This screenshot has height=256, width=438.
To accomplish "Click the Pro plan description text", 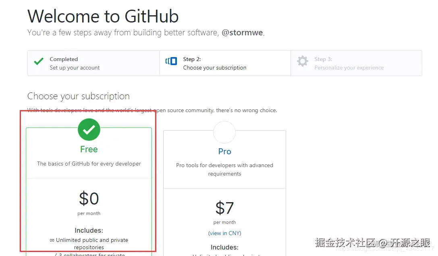I will pyautogui.click(x=224, y=169).
